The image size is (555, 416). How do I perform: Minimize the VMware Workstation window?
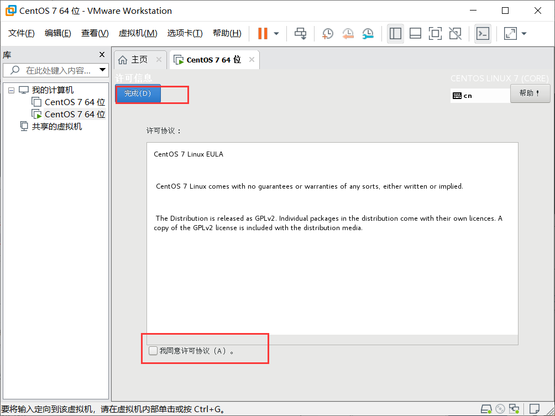click(473, 11)
